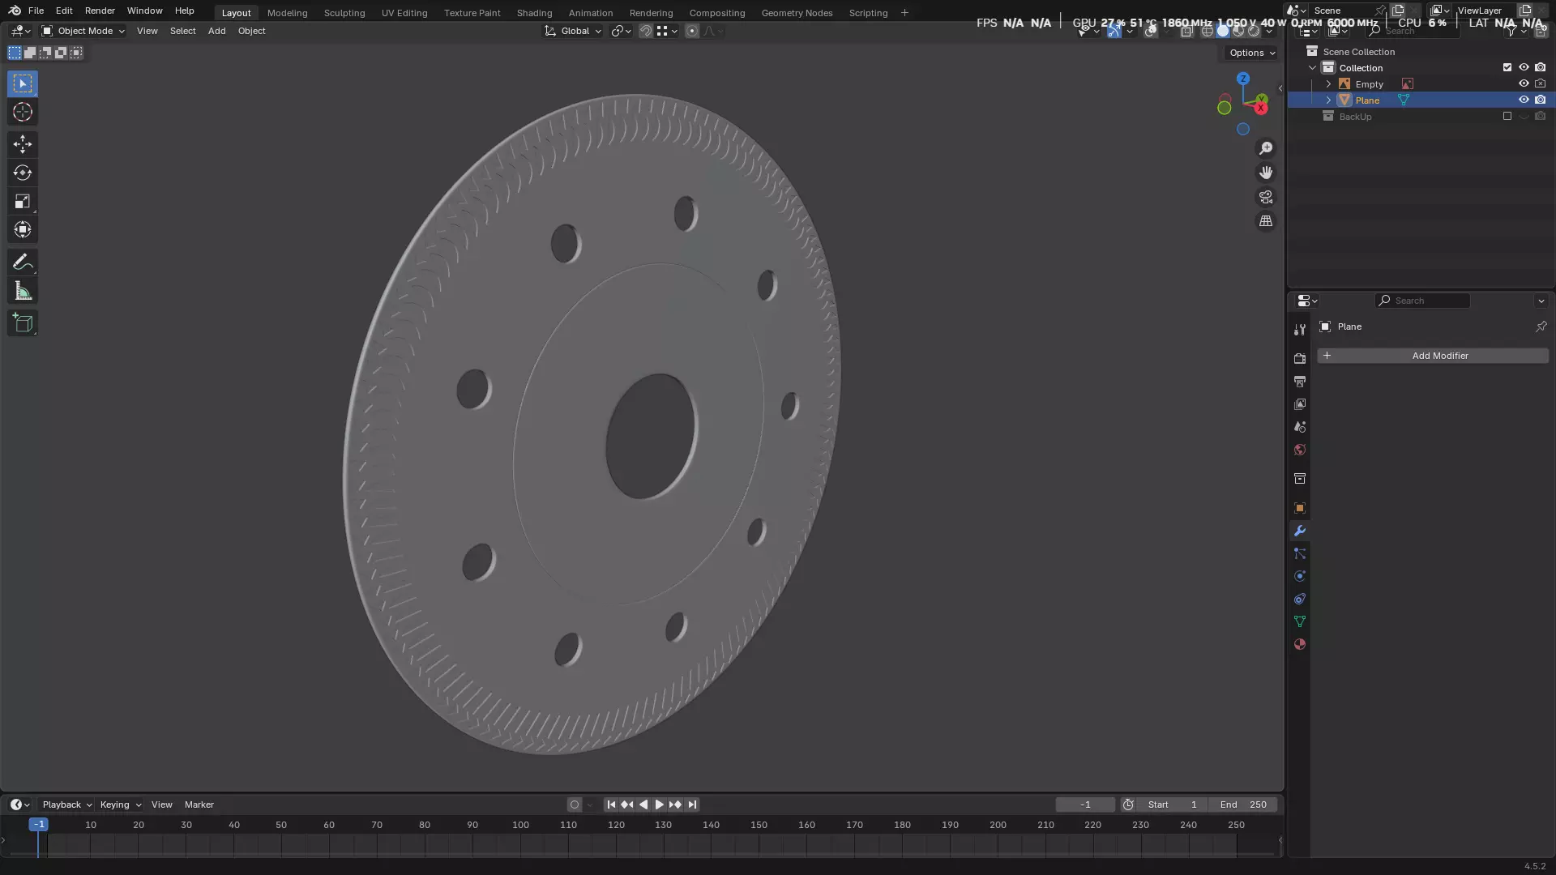Toggle Collection exclude checkbox in outliner
Screen dimensions: 1556x875
1507,67
